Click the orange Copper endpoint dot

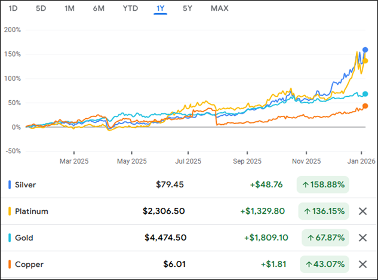(365, 106)
